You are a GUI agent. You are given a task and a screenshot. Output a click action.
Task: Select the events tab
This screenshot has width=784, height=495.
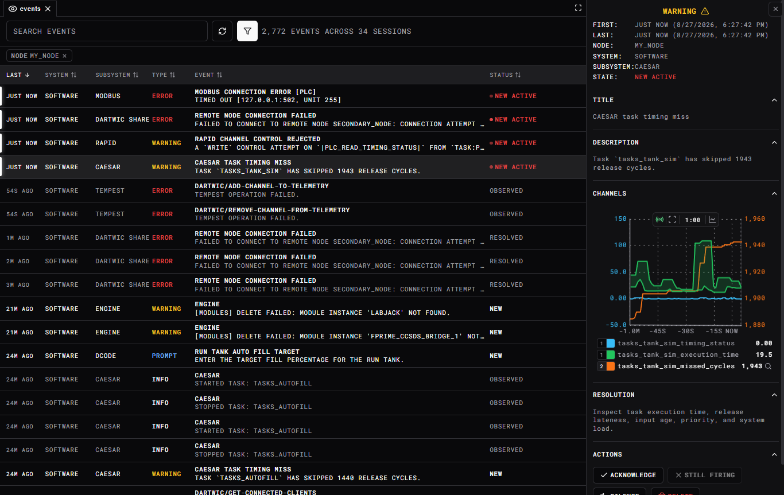[x=29, y=9]
